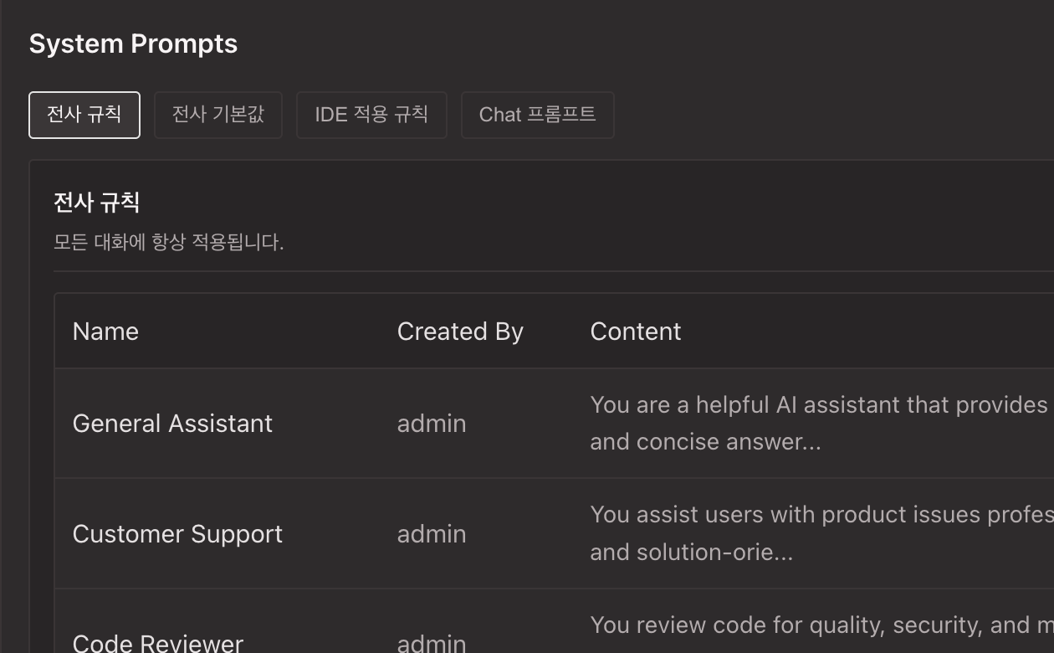Click the 전사 규칙 section heading

pos(96,202)
